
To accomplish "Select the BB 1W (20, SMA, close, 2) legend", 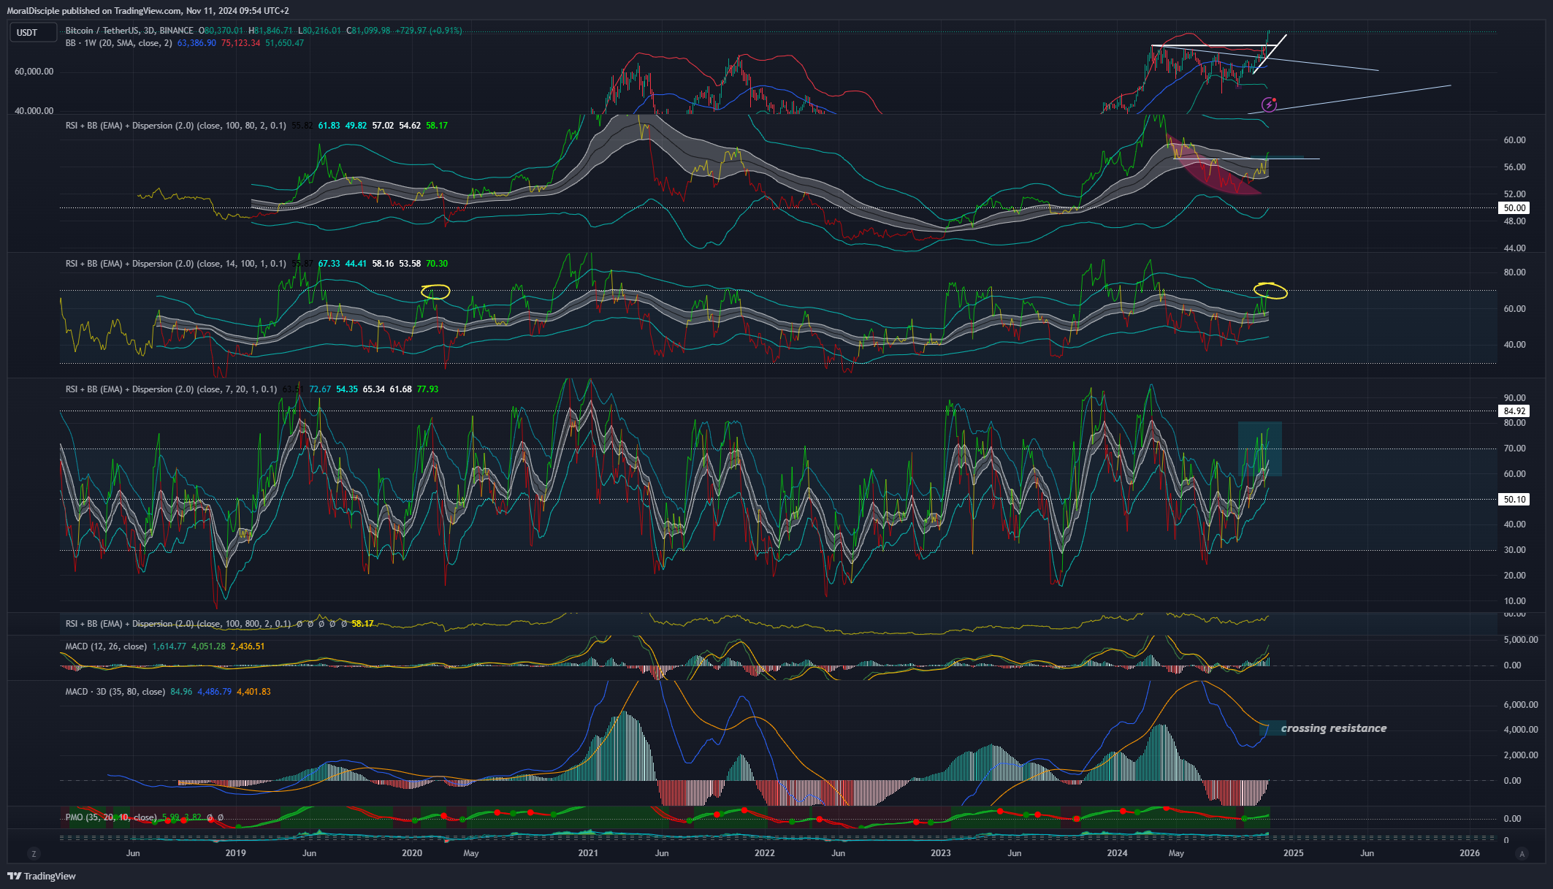I will coord(119,43).
